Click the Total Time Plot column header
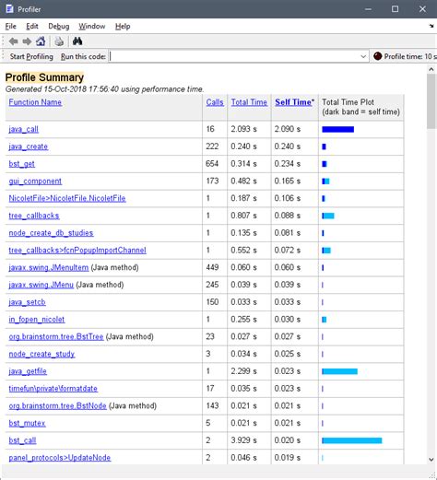The width and height of the screenshot is (437, 480). [361, 107]
